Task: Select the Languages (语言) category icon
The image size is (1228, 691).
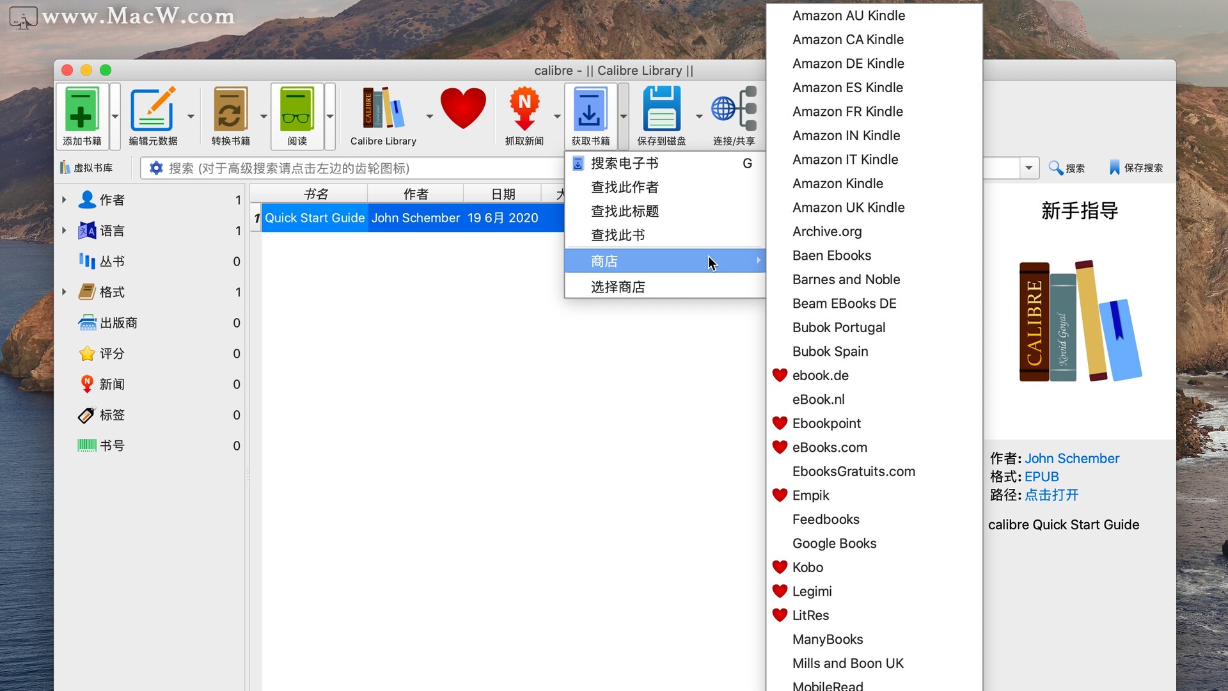Action: coord(87,230)
